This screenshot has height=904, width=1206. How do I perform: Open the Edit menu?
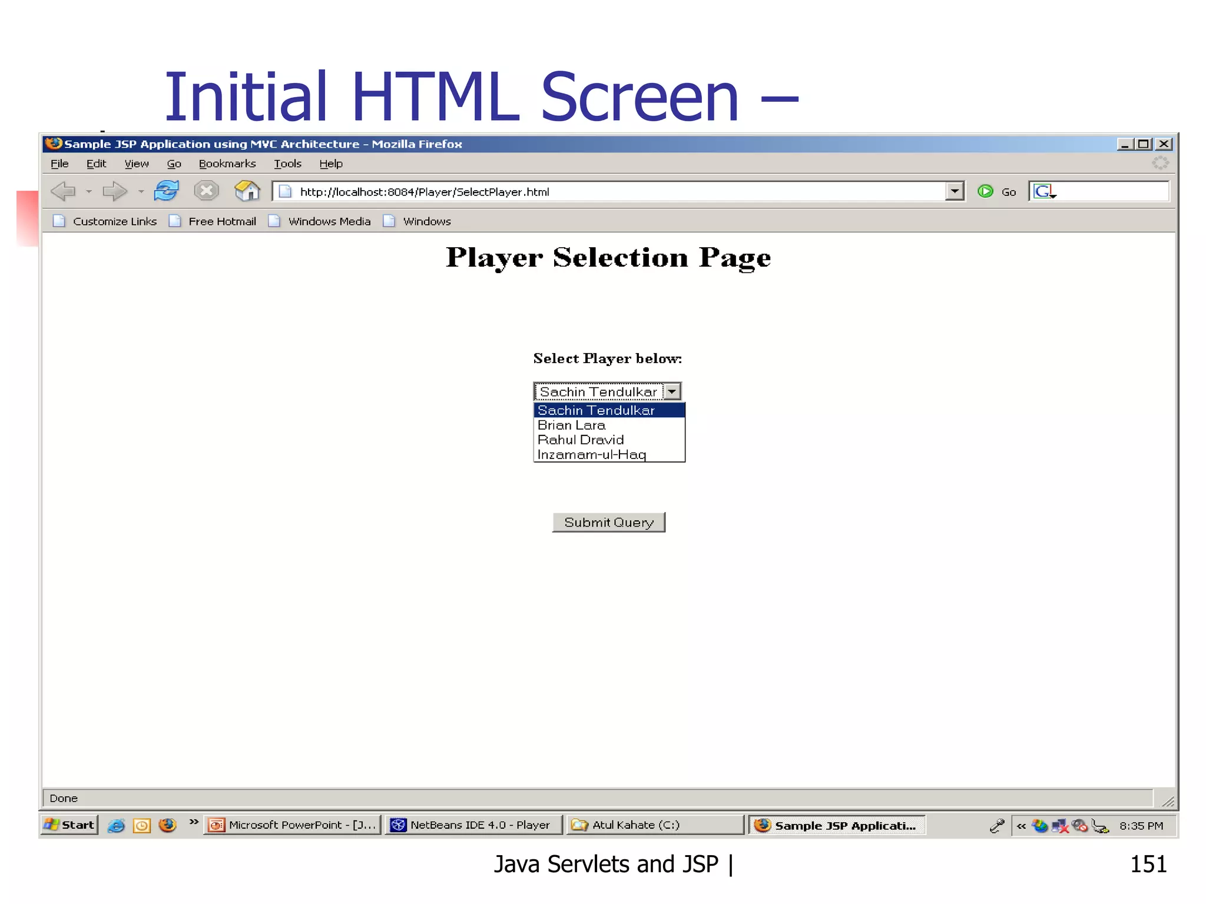coord(96,164)
